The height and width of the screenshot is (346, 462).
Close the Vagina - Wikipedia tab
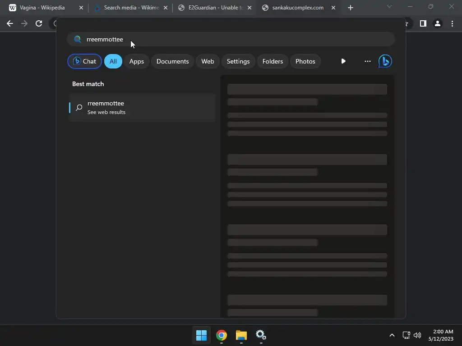click(x=81, y=8)
